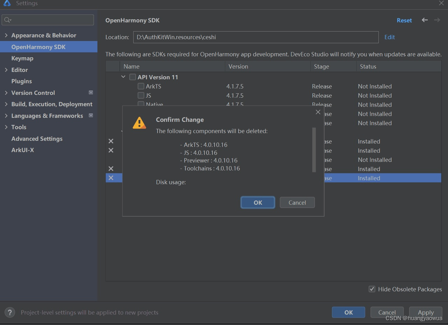
Task: Expand Appearance & Behavior section
Action: (x=6, y=35)
